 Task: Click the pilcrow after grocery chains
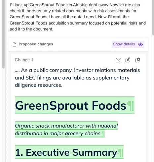[x=103, y=134]
